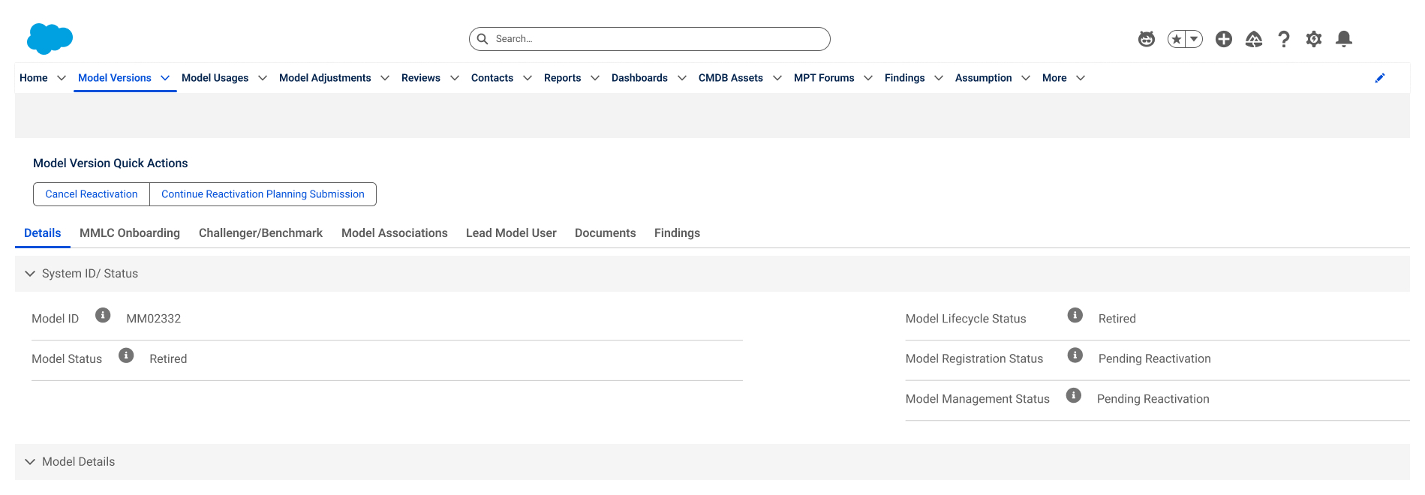Open the Trailhead mountain icon
1425x495 pixels.
pos(1254,39)
